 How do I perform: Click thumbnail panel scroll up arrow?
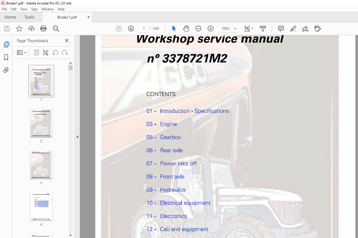click(71, 63)
